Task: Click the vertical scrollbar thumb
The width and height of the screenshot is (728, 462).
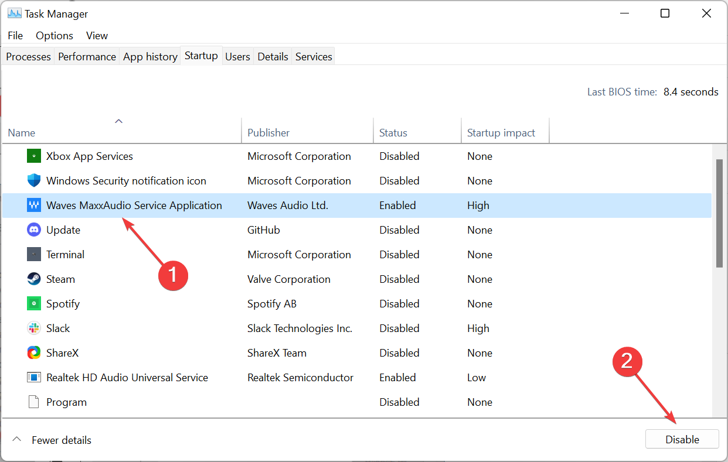Action: point(719,213)
